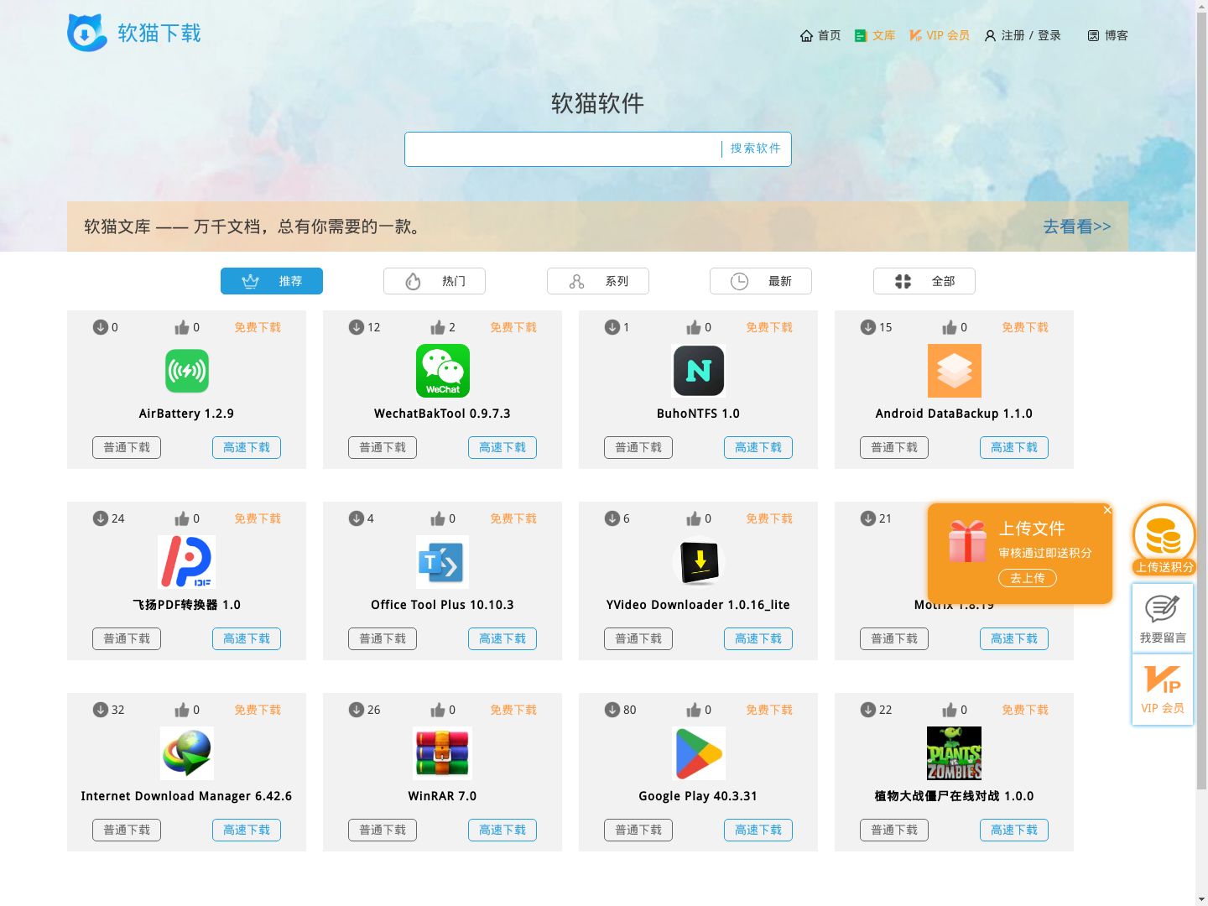Viewport: 1208px width, 906px height.
Task: Click the Plants vs Zombies icon
Action: [955, 753]
